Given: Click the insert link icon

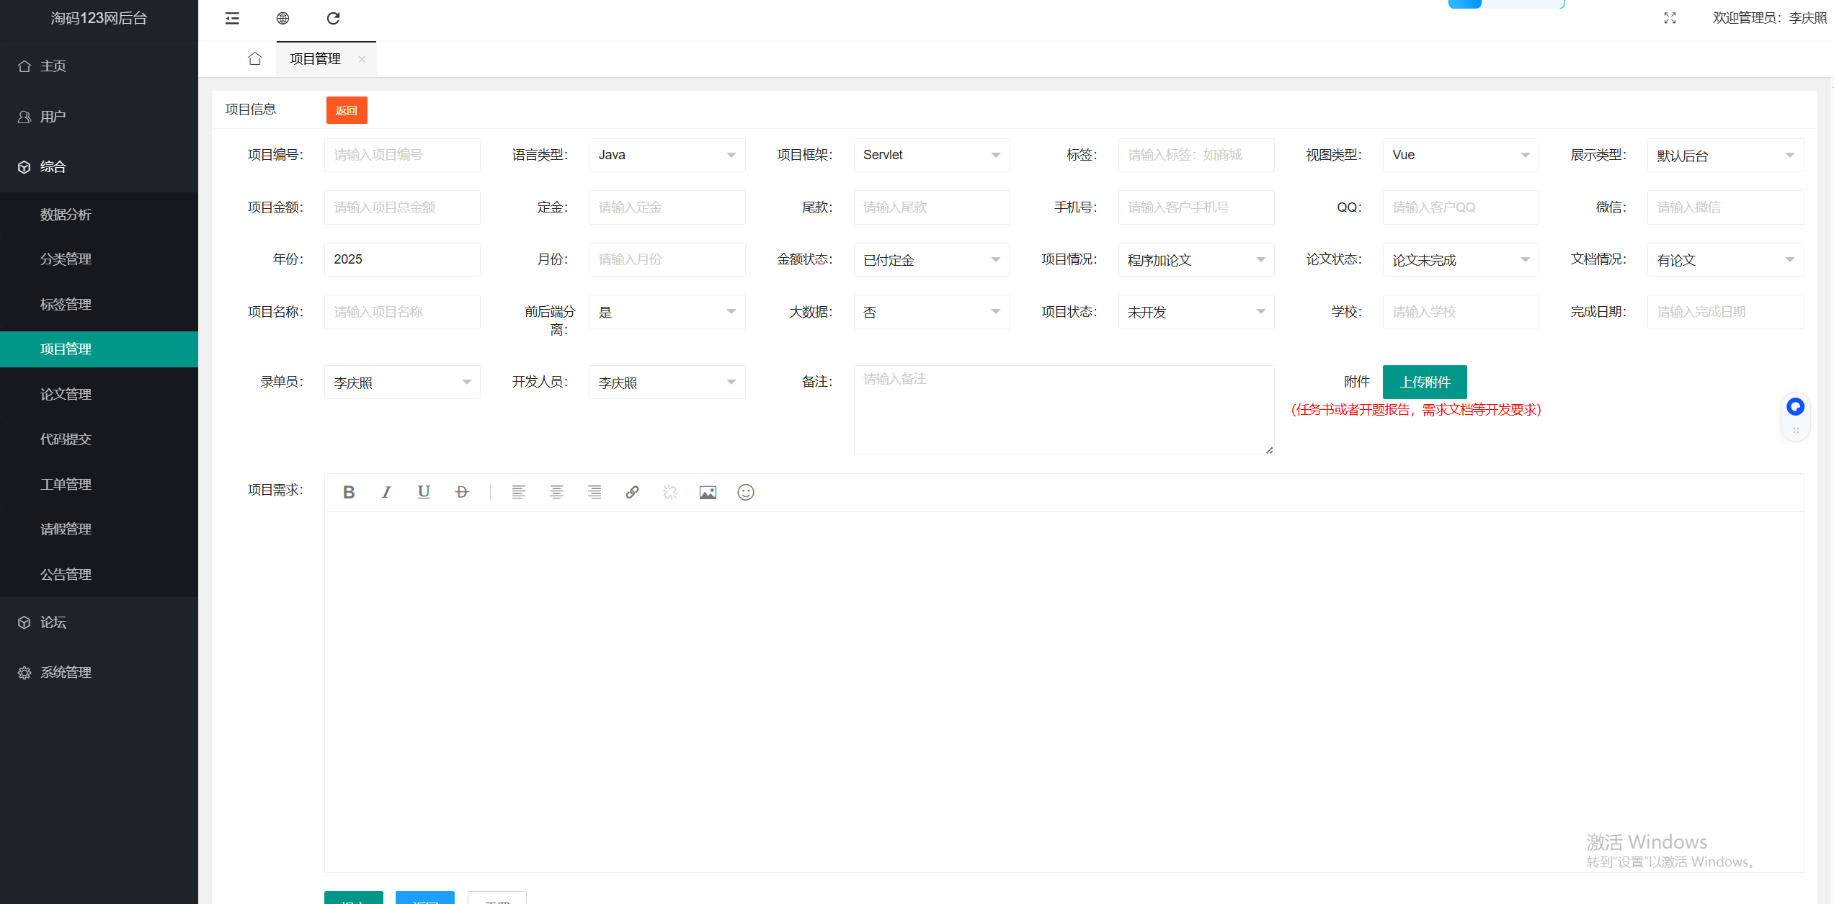Looking at the screenshot, I should coord(632,492).
